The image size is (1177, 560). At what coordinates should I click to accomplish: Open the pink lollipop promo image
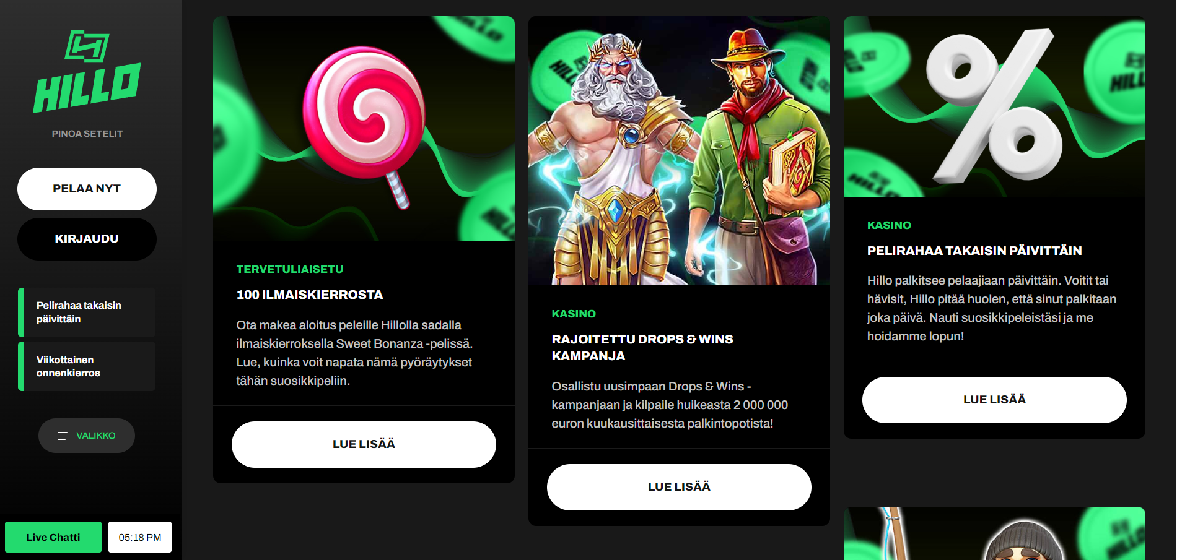point(364,129)
